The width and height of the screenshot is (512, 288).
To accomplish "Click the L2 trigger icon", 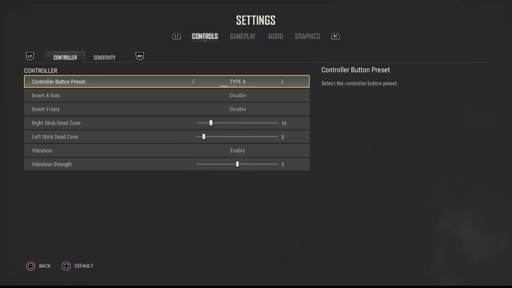I will coord(30,56).
